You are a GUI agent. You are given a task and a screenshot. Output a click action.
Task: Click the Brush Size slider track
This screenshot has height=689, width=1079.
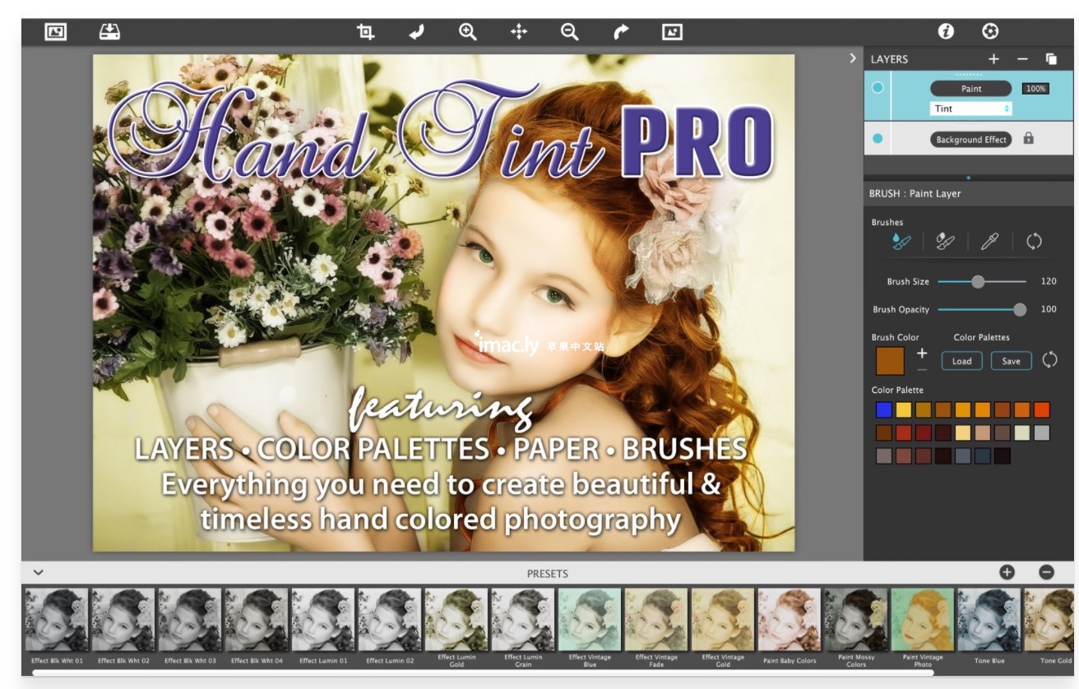[x=982, y=281]
